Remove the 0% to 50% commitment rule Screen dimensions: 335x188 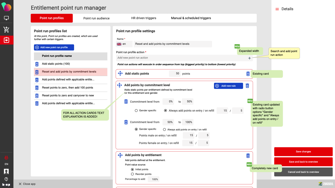click(126, 102)
